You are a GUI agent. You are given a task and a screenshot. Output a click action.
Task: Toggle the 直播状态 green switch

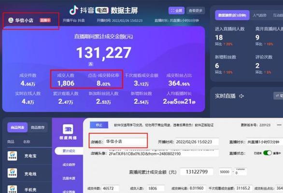pyautogui.click(x=267, y=153)
